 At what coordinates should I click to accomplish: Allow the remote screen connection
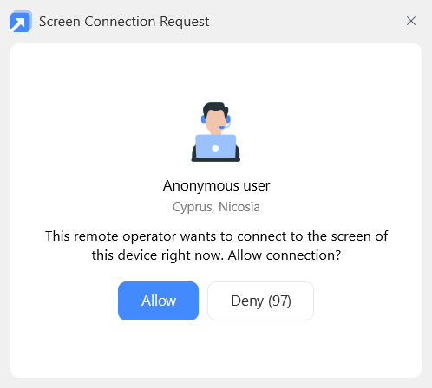(x=158, y=301)
